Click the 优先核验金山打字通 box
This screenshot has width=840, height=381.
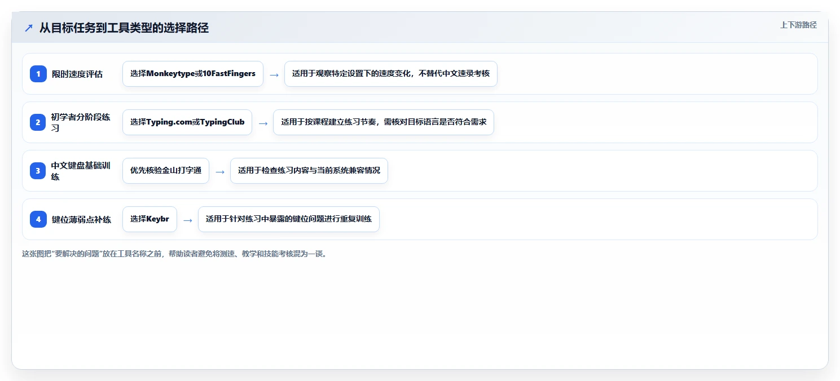tap(166, 171)
